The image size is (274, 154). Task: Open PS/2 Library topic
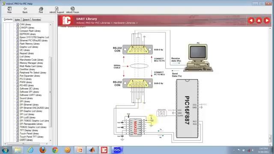point(26,79)
